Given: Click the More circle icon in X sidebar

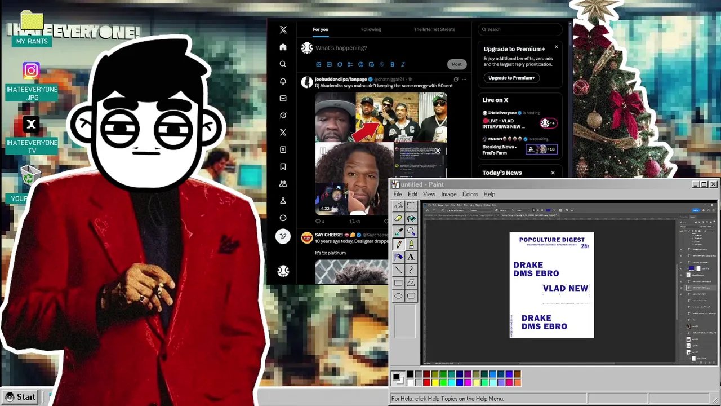Looking at the screenshot, I should tap(283, 218).
